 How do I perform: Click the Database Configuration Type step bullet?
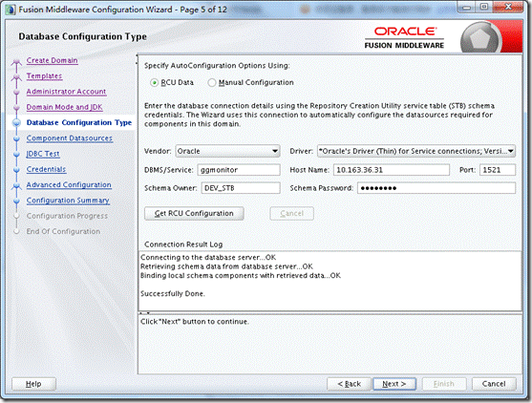(16, 123)
